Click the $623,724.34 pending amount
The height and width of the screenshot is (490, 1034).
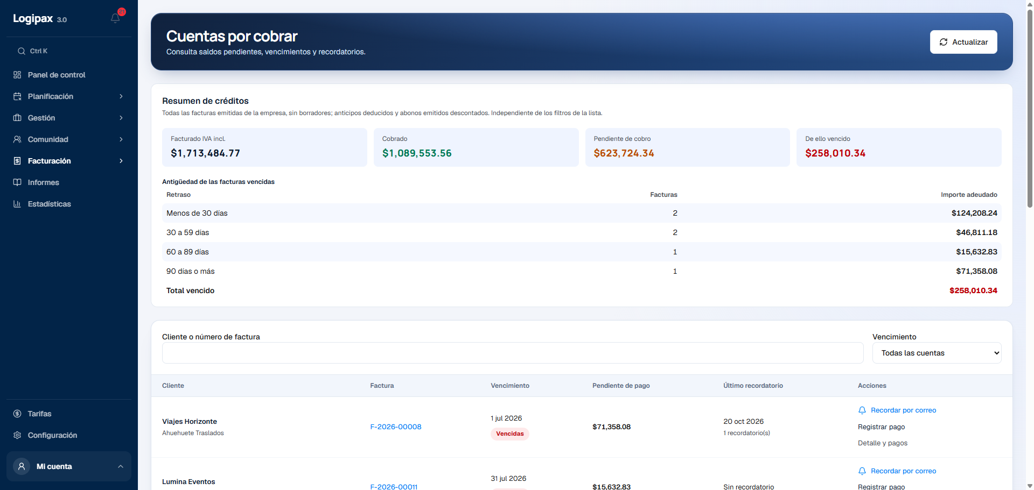click(x=624, y=153)
